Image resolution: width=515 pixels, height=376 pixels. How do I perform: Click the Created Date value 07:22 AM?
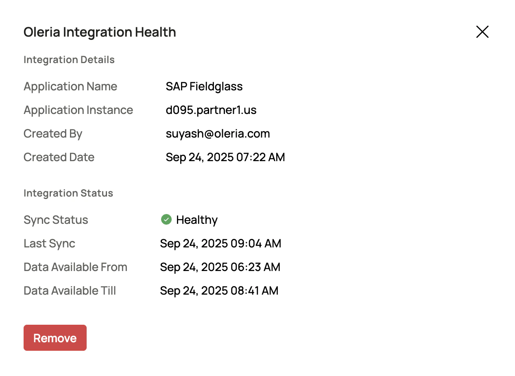(225, 157)
